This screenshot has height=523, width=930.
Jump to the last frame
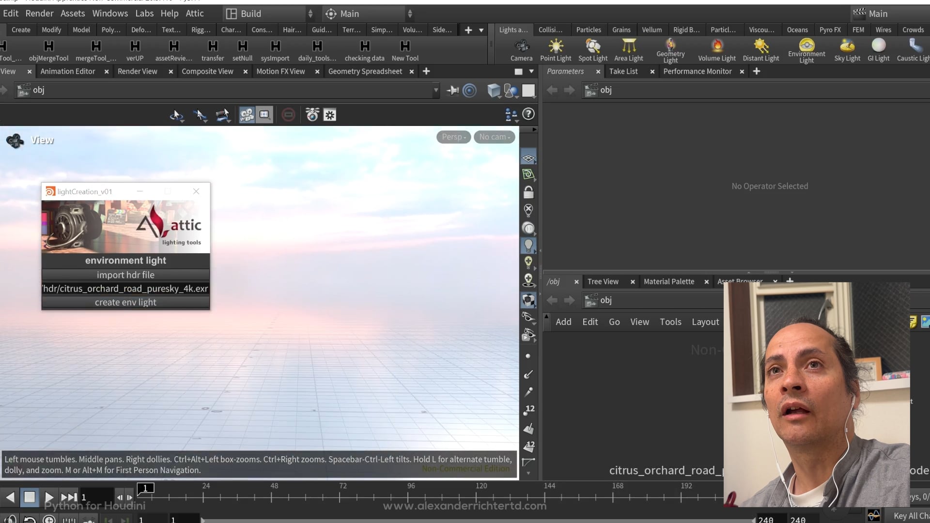click(68, 497)
